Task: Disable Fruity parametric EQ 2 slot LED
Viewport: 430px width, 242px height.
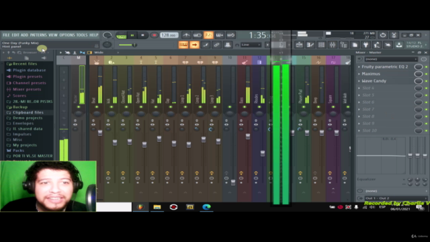Action: click(x=426, y=67)
